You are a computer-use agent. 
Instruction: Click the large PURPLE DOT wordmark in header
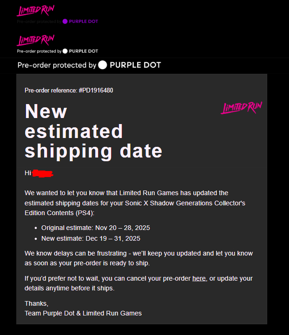(135, 65)
